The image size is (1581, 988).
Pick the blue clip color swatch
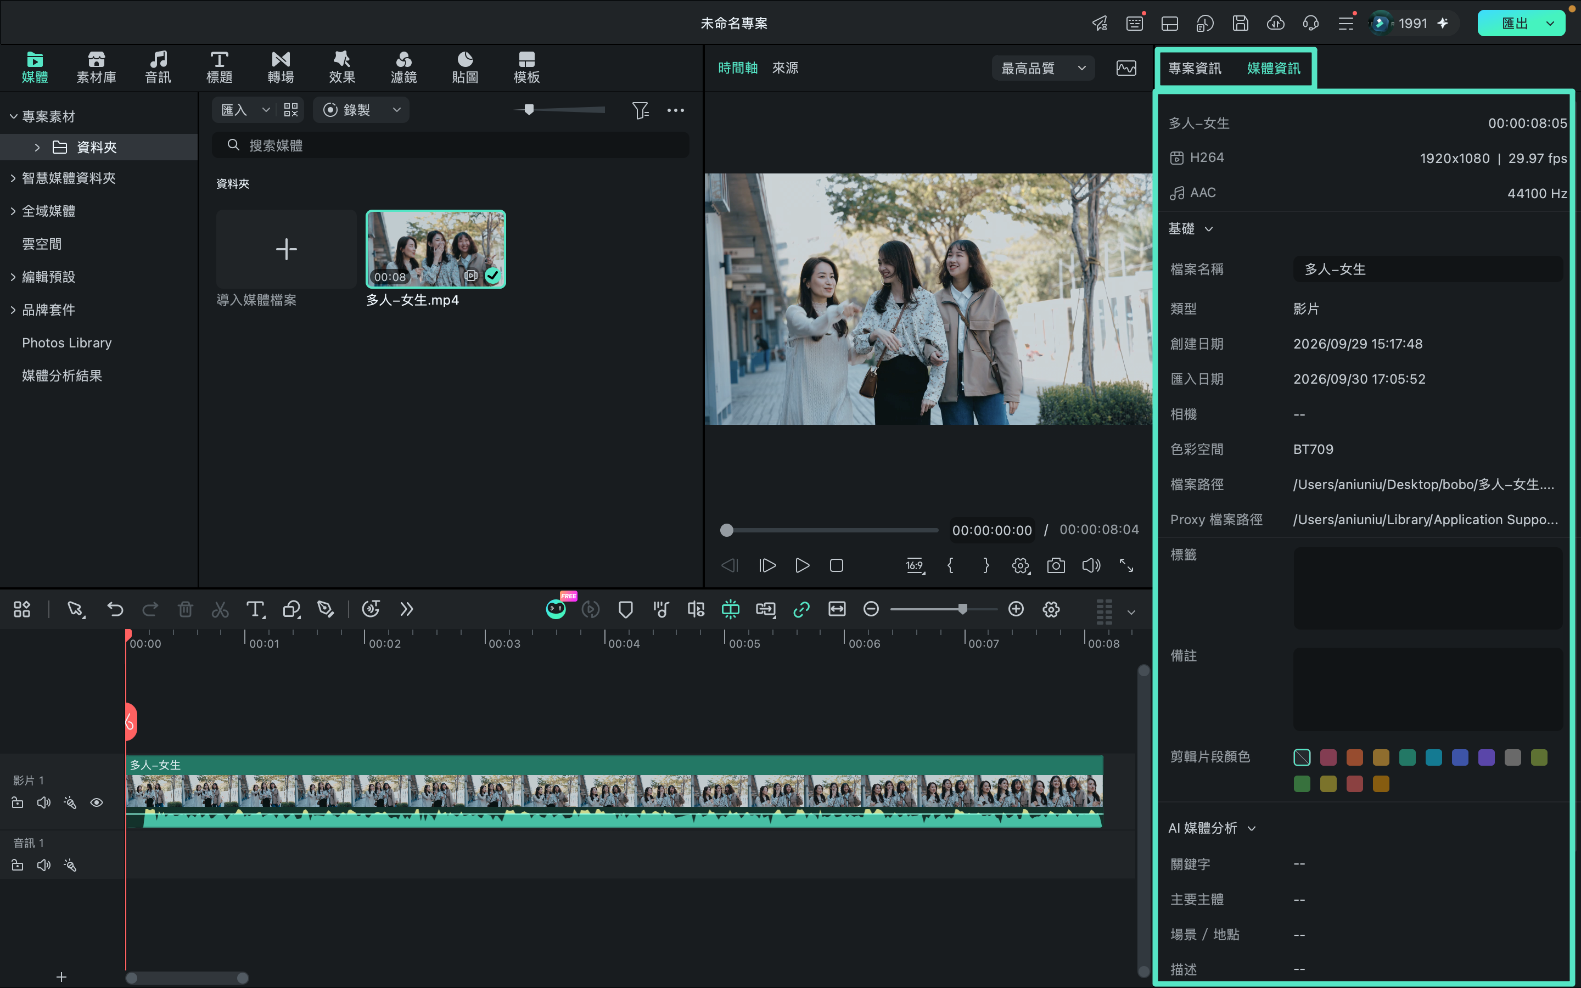1460,757
